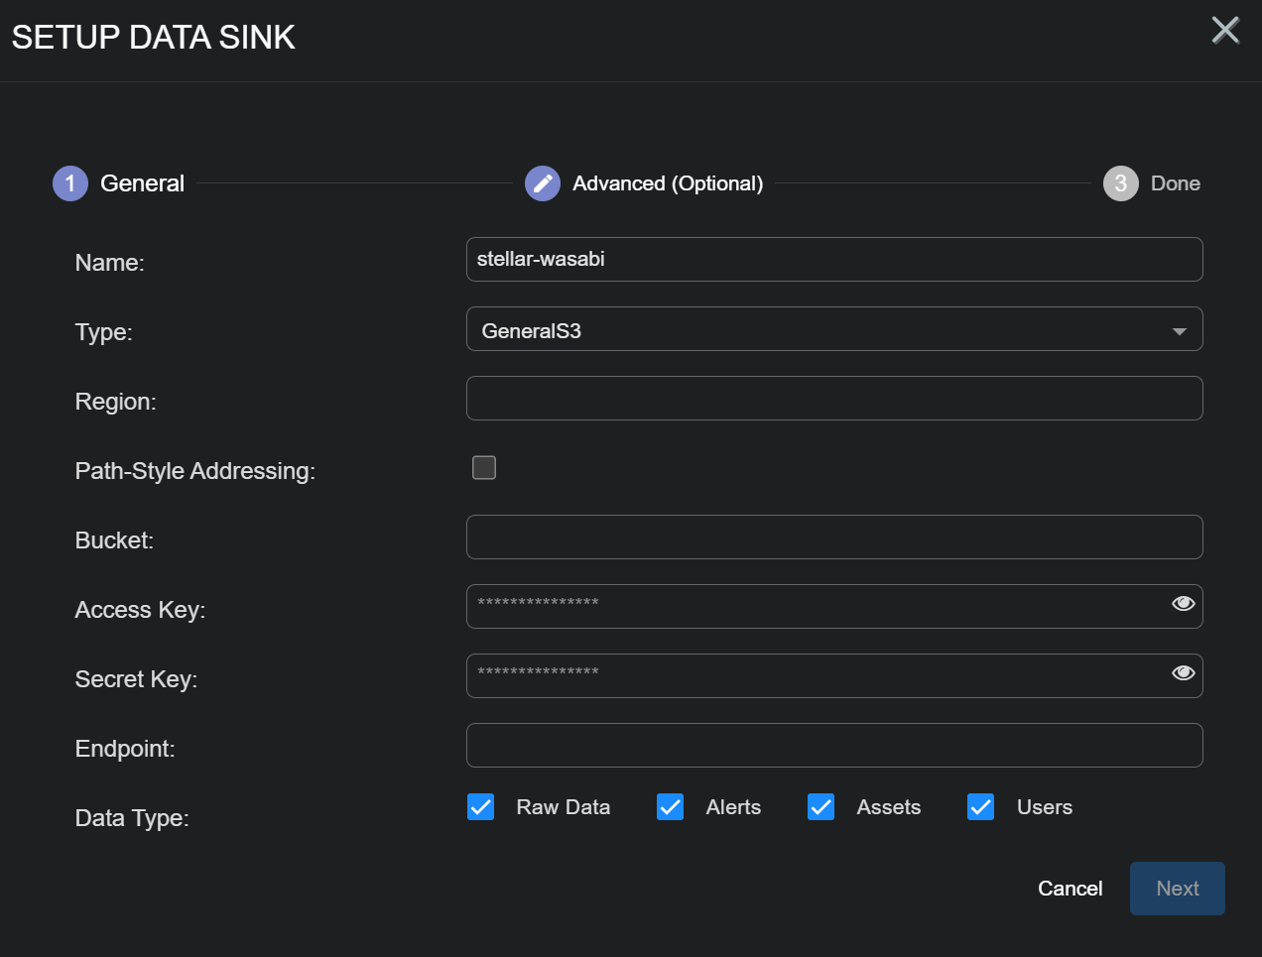Screen dimensions: 1262x957
Task: Switch to the General step label
Action: pos(142,183)
